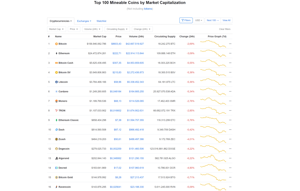Open the three-dot menu for Monero row
Viewport: 300px width, 191px height.
coord(230,101)
